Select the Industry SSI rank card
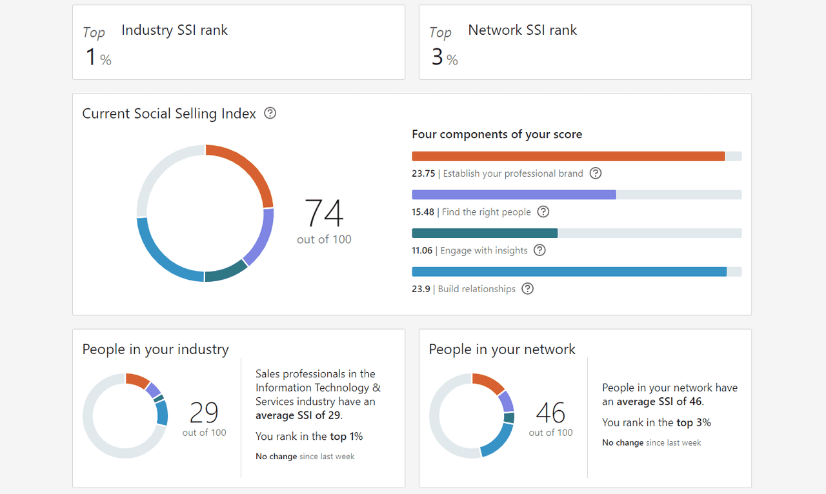 click(x=239, y=42)
